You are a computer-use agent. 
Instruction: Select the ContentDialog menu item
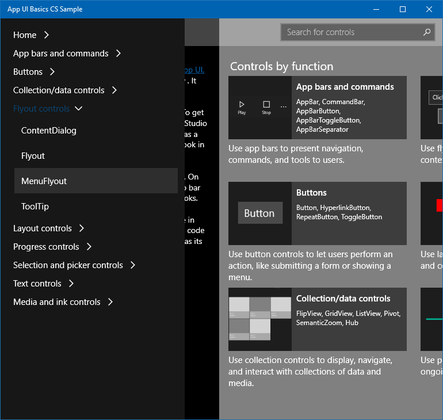point(49,131)
